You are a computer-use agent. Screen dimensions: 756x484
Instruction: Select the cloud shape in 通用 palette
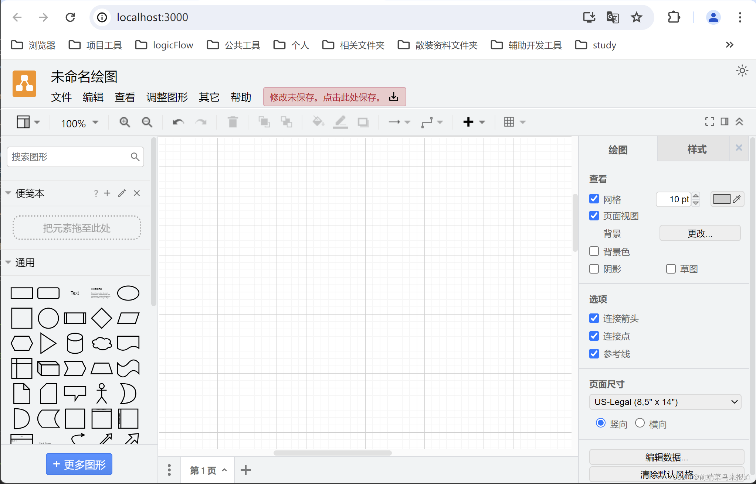[x=102, y=343]
